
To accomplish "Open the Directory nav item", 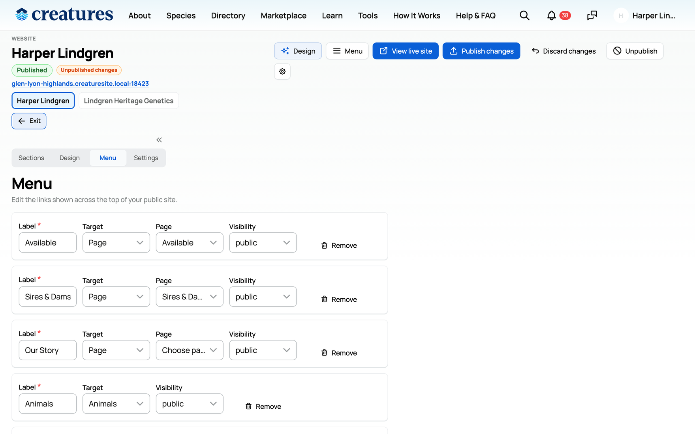I will click(x=228, y=15).
